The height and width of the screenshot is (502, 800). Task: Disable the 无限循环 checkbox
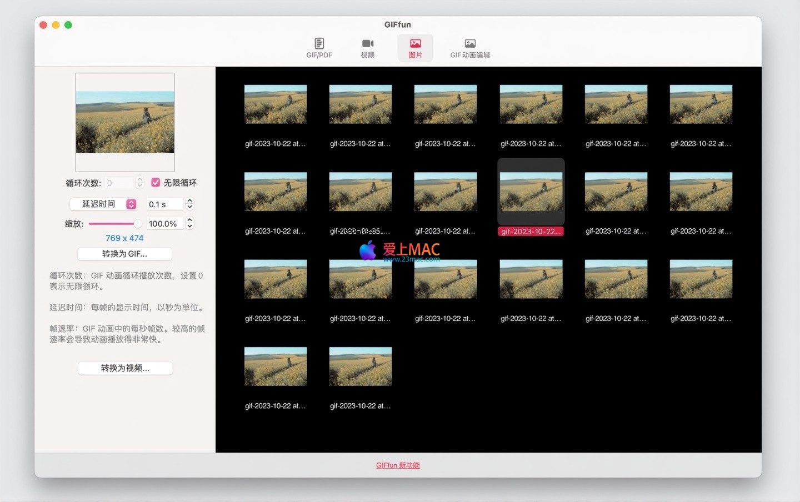tap(156, 183)
